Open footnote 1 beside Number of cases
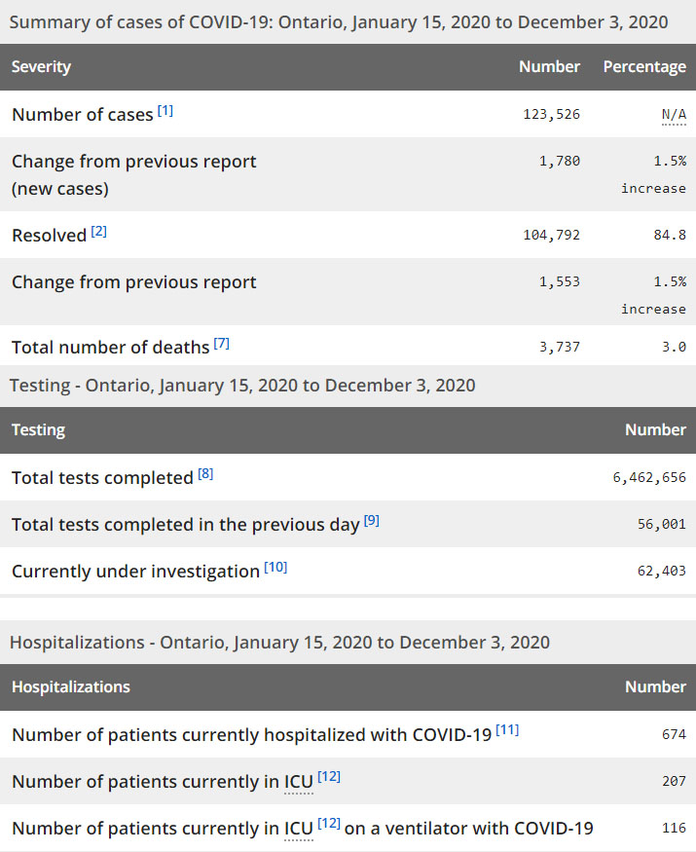 click(x=165, y=111)
